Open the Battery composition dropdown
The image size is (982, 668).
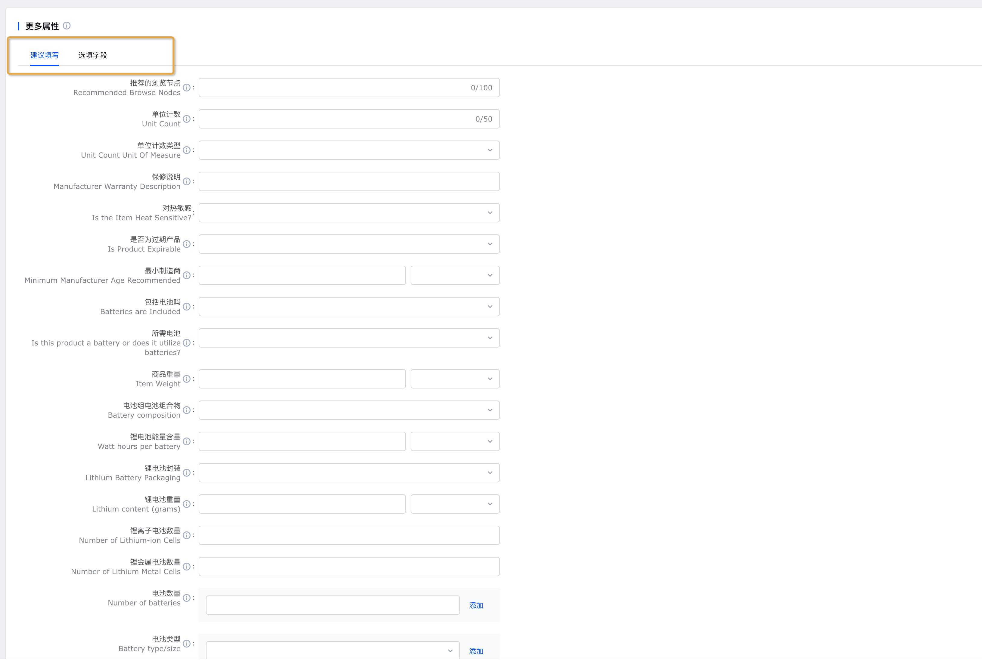(349, 410)
